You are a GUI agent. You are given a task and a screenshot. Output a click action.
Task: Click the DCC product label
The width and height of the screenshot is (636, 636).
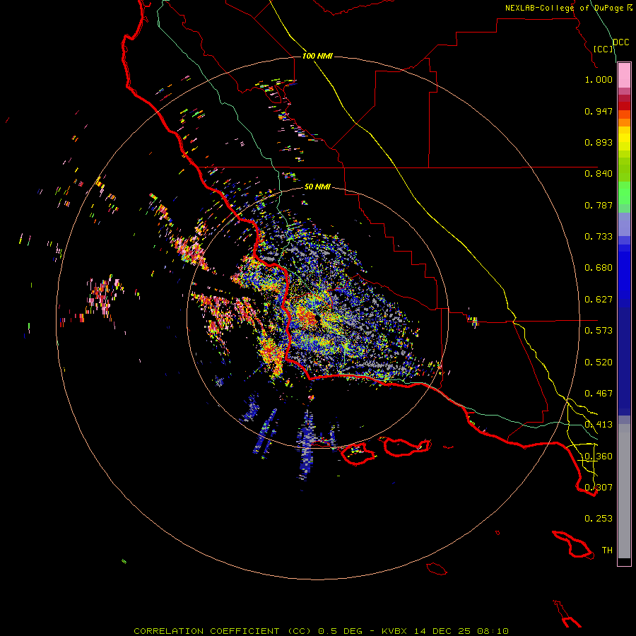point(621,42)
